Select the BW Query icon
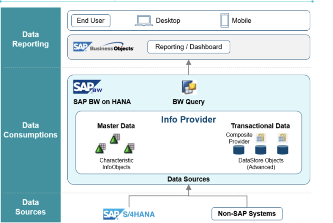 (189, 88)
